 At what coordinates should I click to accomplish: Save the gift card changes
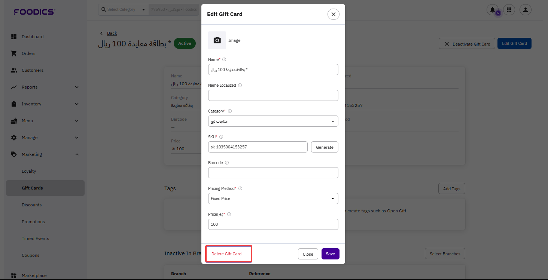[x=330, y=254]
